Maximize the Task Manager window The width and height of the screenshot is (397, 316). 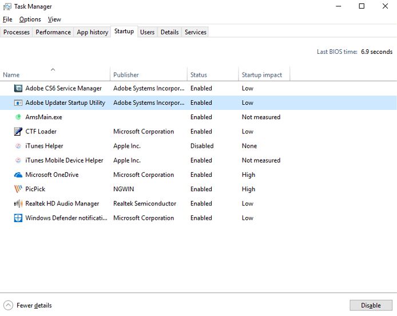tap(362, 6)
